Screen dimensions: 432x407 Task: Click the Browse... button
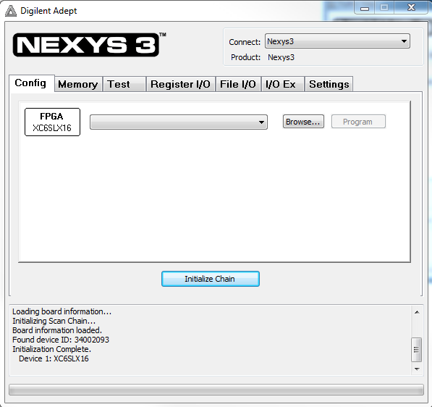tap(303, 122)
